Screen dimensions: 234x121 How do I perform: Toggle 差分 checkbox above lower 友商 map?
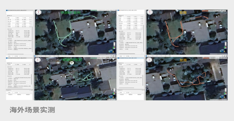point(155,56)
